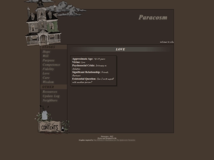Open the Care stage page
The width and height of the screenshot is (214, 160).
click(x=46, y=77)
